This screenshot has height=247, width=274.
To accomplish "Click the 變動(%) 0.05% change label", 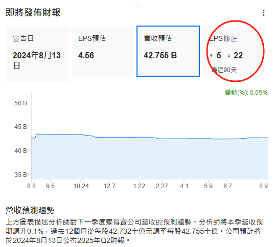I will (x=246, y=92).
